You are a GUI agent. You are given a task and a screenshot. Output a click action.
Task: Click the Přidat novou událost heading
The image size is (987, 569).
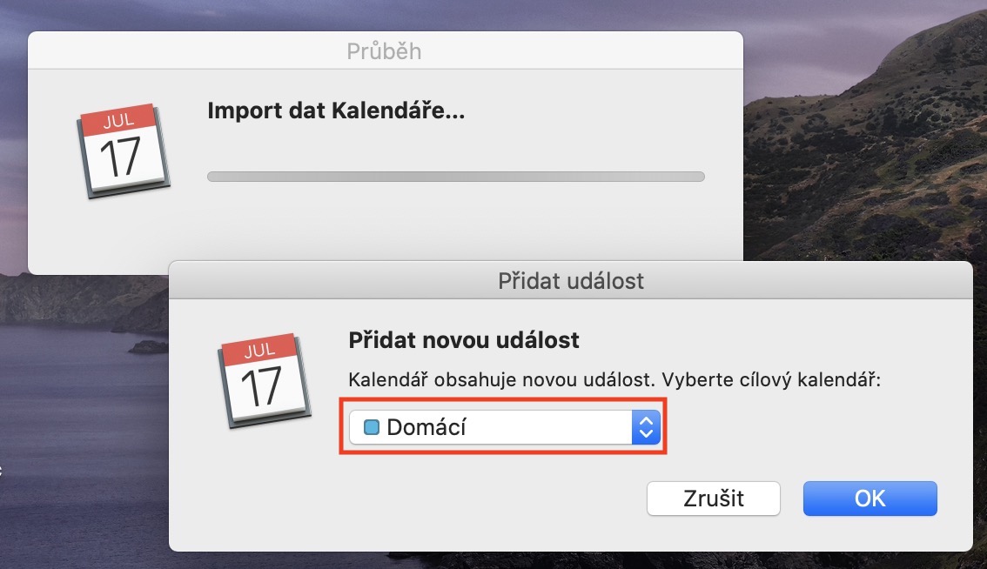[464, 339]
